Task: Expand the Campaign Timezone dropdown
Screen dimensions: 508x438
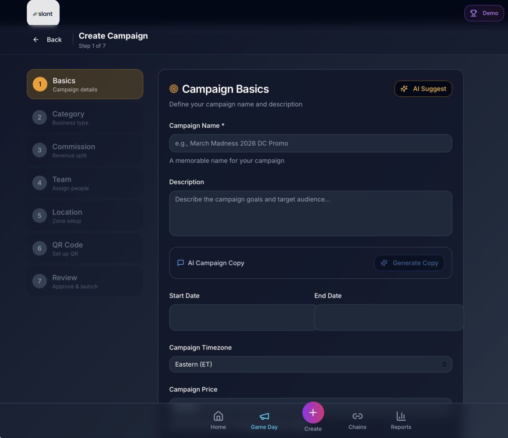Action: pyautogui.click(x=310, y=364)
